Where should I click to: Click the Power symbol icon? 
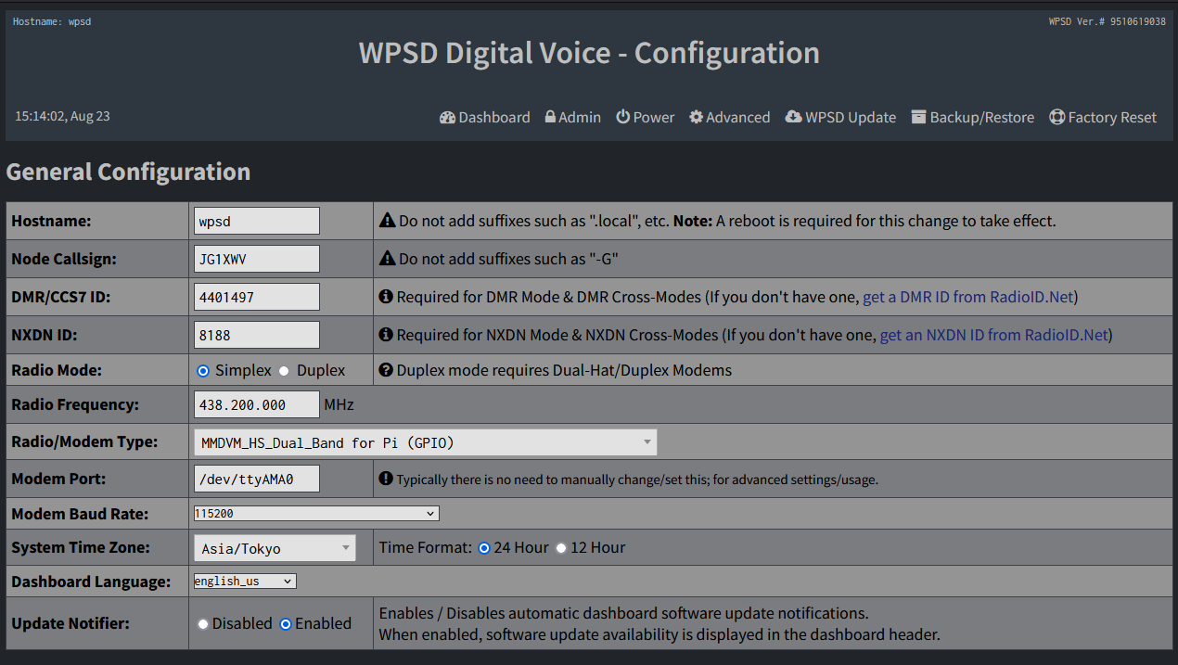623,117
